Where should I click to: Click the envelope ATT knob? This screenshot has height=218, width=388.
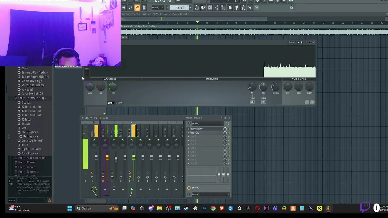[252, 87]
